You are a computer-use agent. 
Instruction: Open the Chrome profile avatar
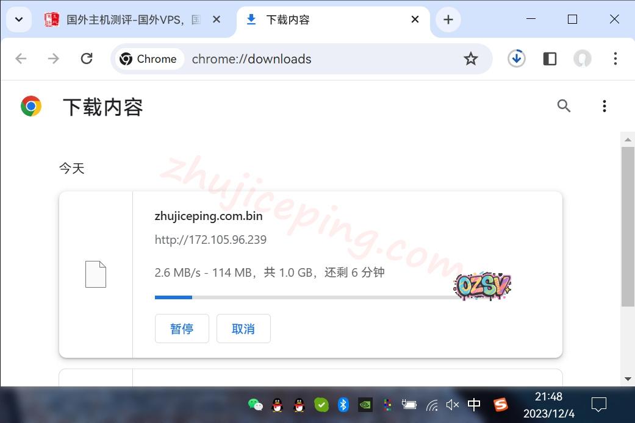(x=582, y=59)
